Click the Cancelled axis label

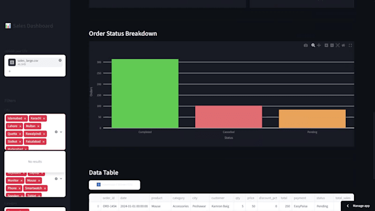click(229, 132)
